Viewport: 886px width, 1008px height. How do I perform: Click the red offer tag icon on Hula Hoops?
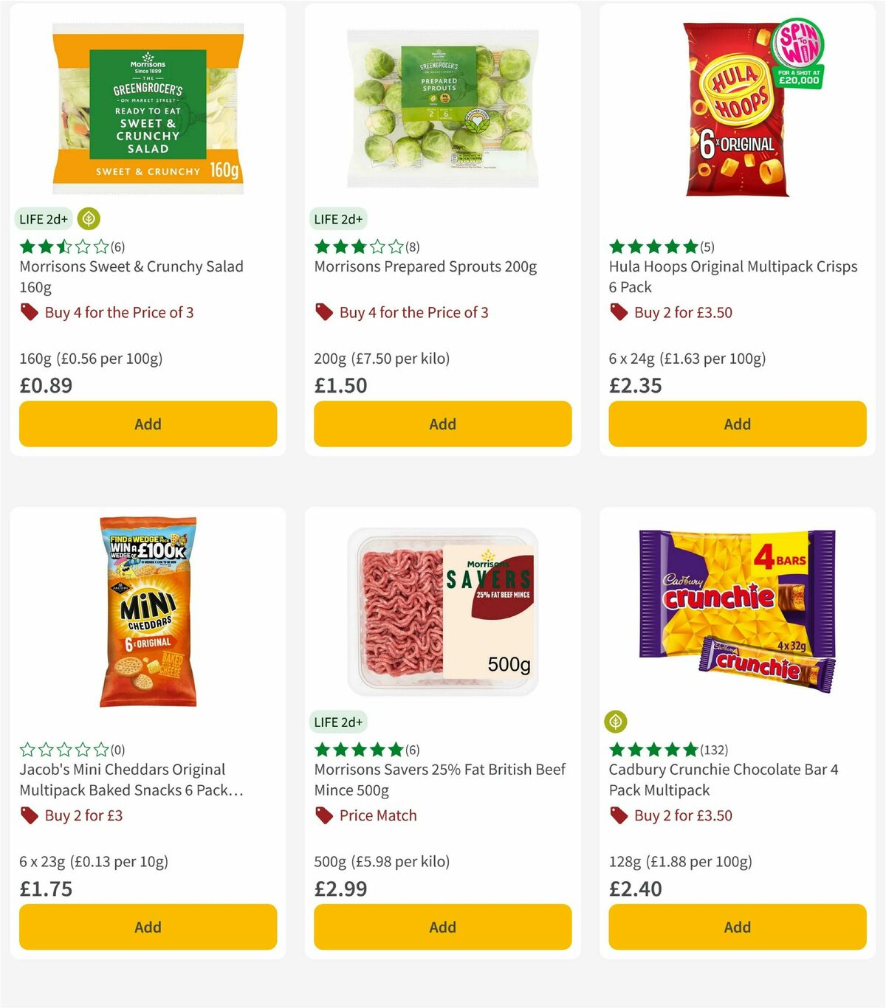coord(618,312)
